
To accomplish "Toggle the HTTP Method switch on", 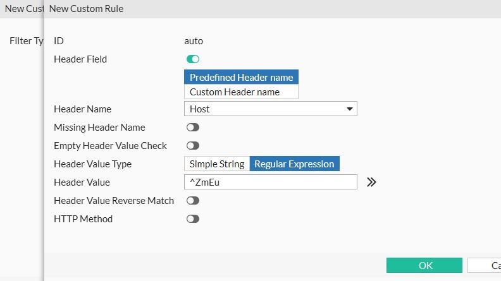I will pyautogui.click(x=193, y=219).
